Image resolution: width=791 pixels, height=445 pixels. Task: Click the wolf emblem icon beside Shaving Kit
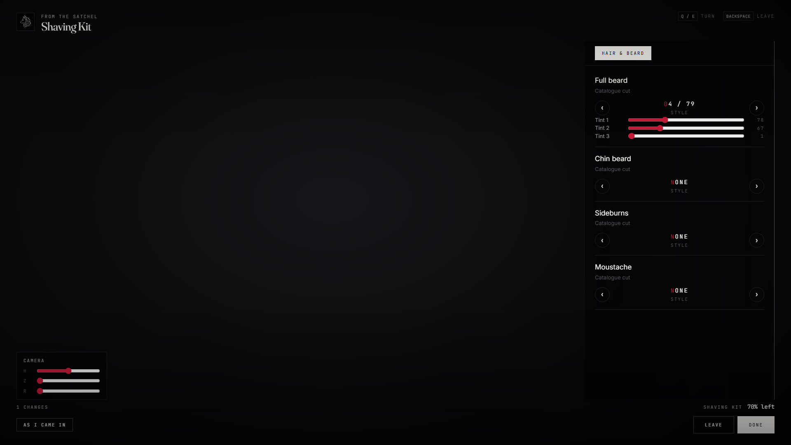point(26,22)
